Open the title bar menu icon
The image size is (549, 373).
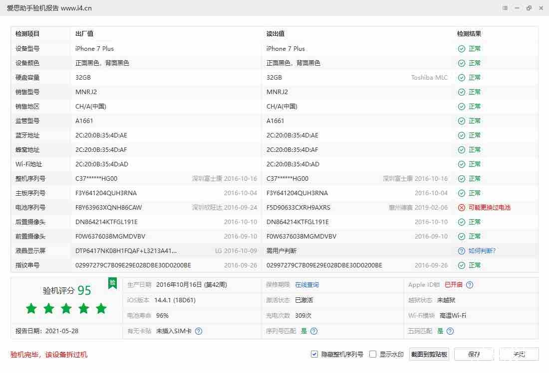505,8
